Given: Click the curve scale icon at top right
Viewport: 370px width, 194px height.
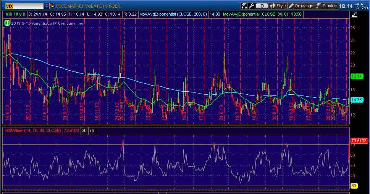Looking at the screenshot, I should pyautogui.click(x=354, y=14).
